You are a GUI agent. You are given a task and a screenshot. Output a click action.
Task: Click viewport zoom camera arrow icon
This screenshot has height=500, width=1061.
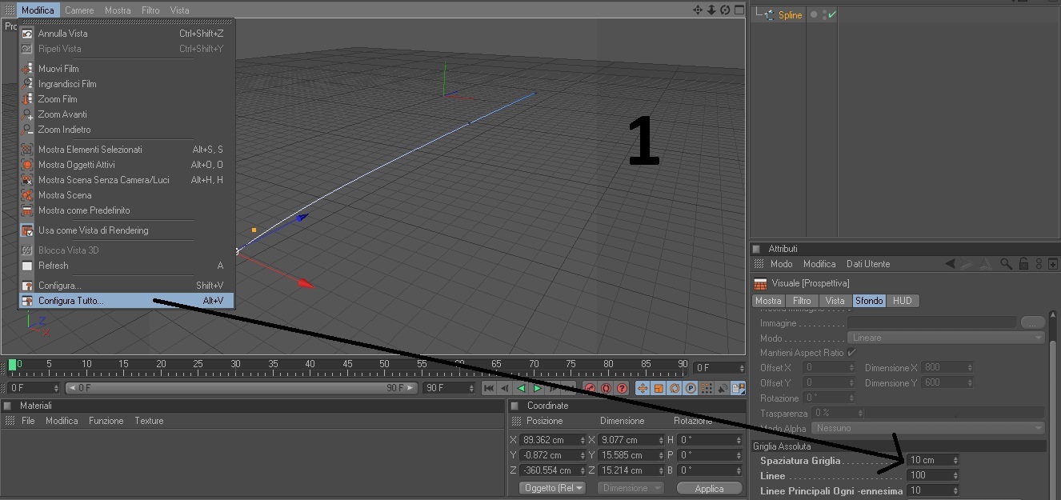pos(711,10)
